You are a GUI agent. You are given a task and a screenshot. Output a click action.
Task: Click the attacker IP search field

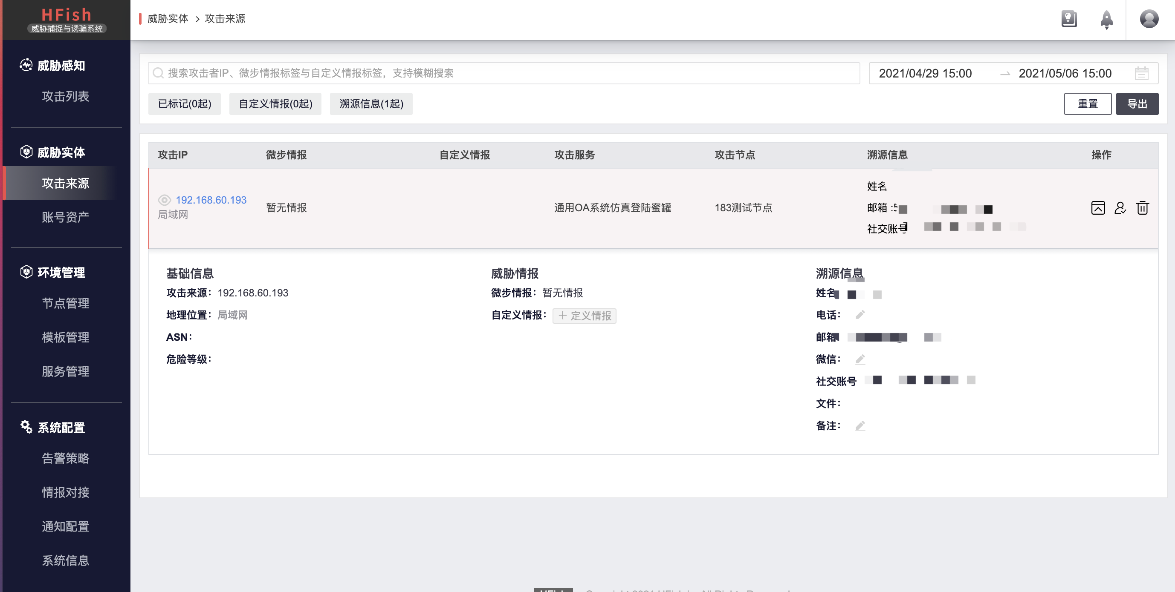(x=504, y=73)
